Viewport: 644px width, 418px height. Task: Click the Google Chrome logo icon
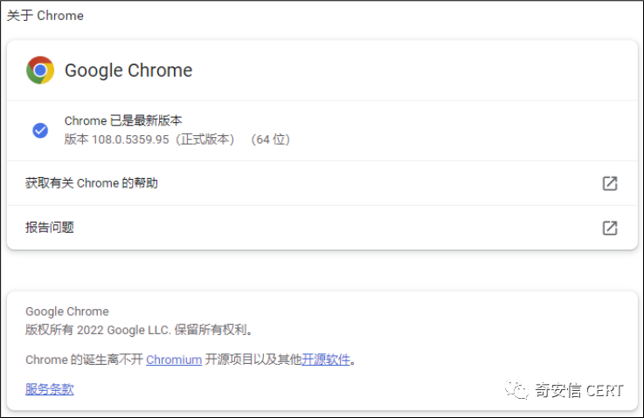point(40,70)
